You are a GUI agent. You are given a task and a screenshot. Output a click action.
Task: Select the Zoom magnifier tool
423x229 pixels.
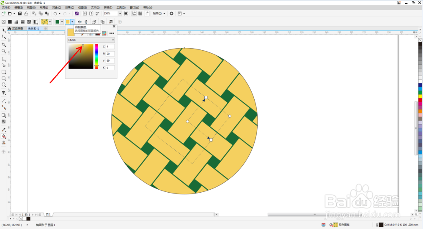[4, 51]
